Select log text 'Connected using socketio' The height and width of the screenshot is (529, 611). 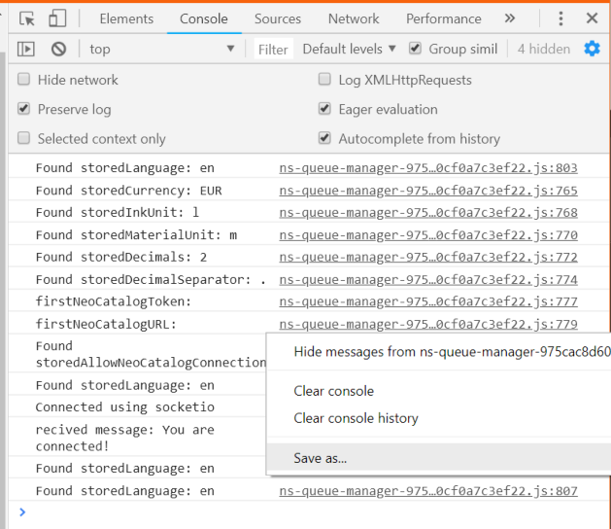pos(124,406)
